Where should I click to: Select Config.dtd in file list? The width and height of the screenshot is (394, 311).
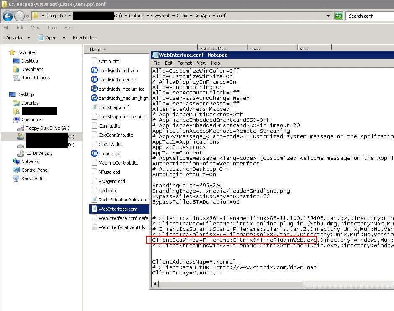(x=110, y=126)
